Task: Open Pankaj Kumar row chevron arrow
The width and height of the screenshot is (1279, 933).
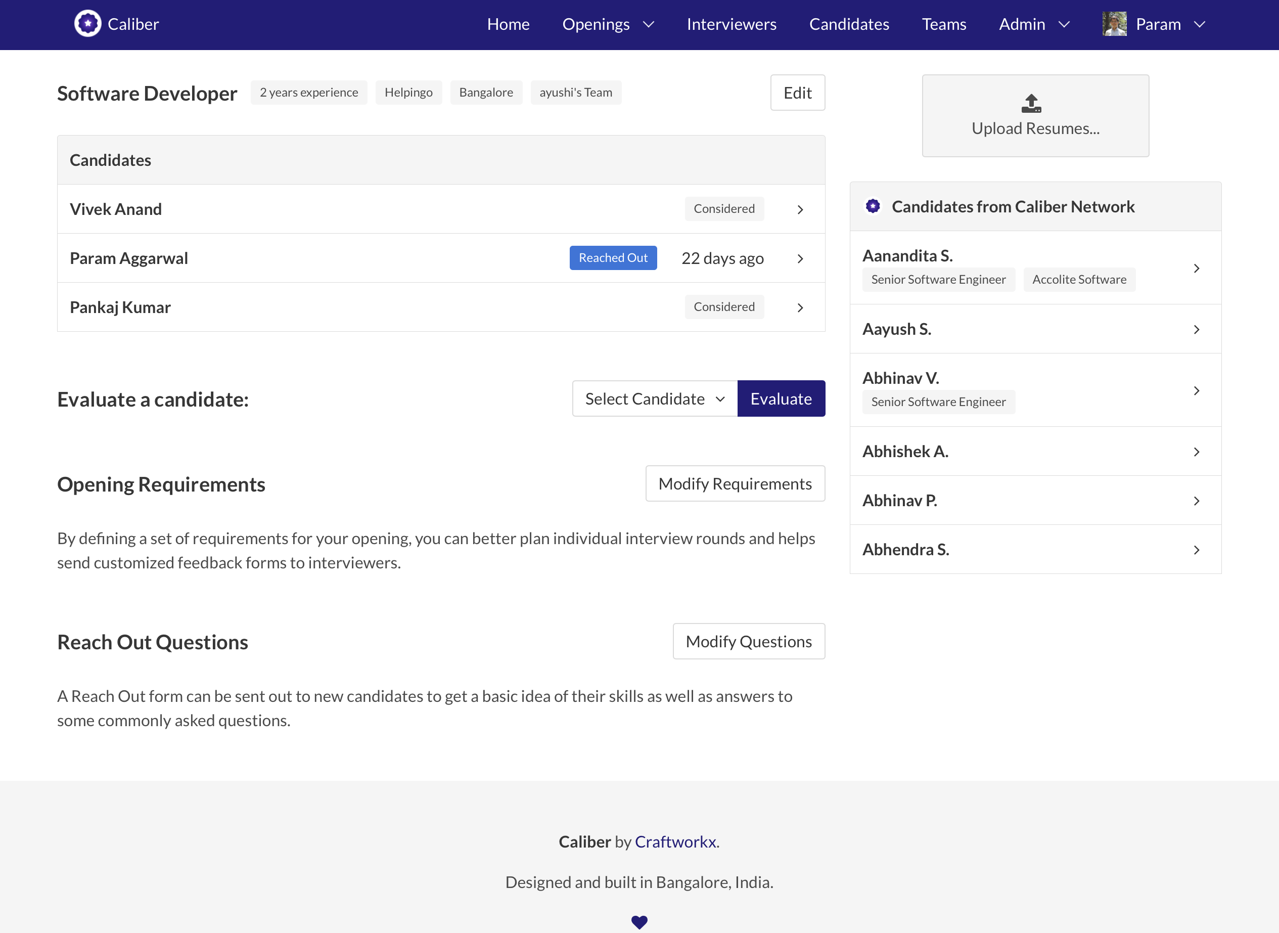Action: coord(800,308)
